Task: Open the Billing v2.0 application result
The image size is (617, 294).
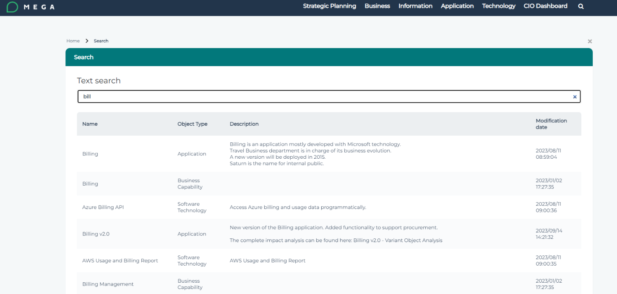Action: point(96,234)
